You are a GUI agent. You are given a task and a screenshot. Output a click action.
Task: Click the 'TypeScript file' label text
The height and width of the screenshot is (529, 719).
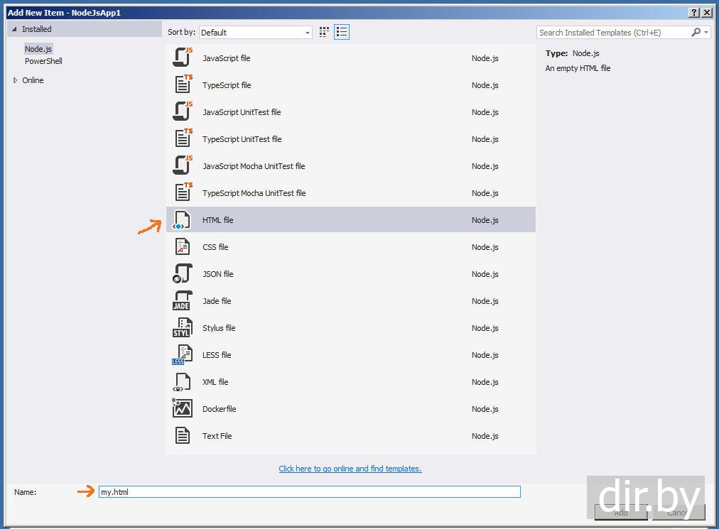[x=227, y=85]
